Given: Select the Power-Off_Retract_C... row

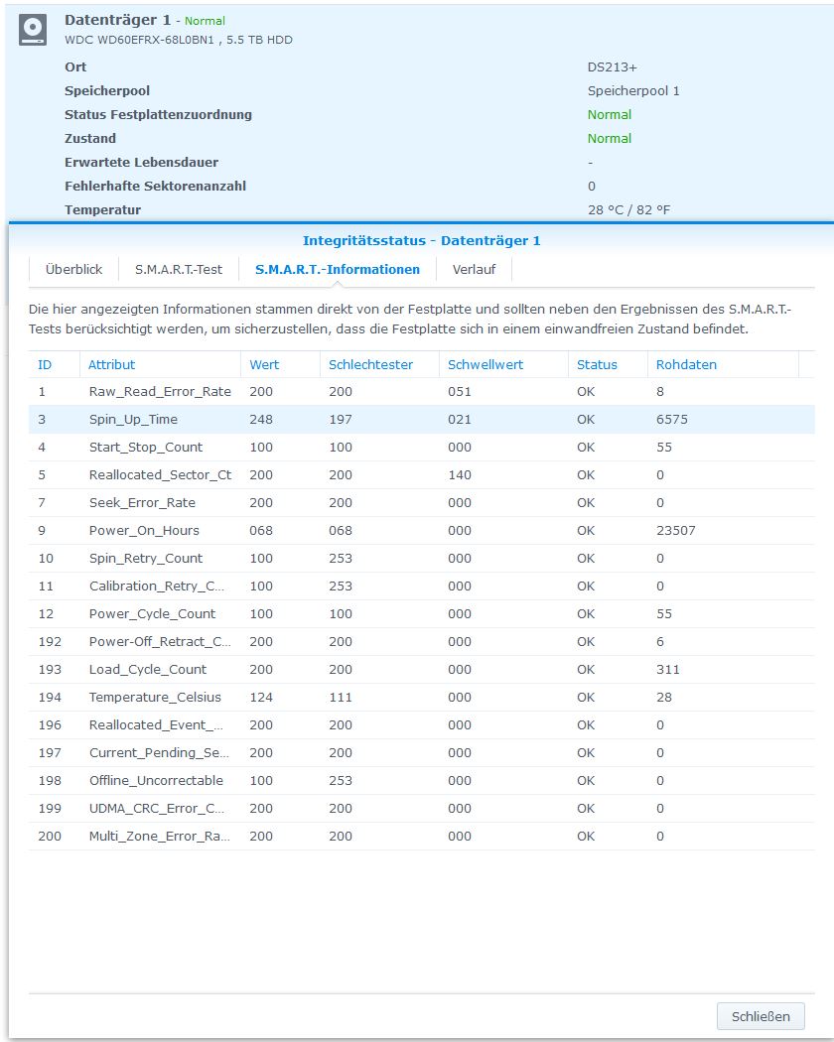Looking at the screenshot, I should [x=422, y=642].
